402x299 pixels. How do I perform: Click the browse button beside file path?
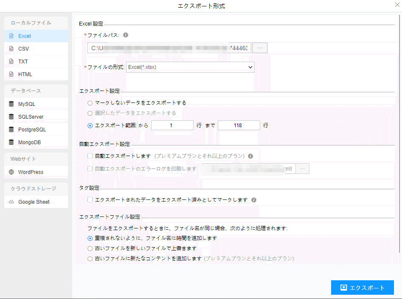click(x=260, y=48)
